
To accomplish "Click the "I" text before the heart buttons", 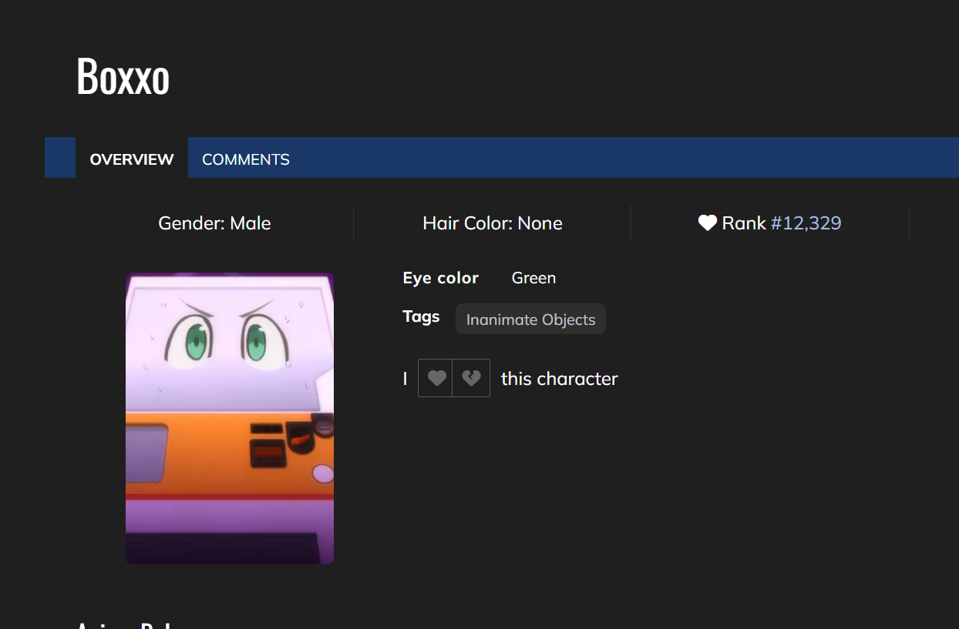I will point(405,379).
